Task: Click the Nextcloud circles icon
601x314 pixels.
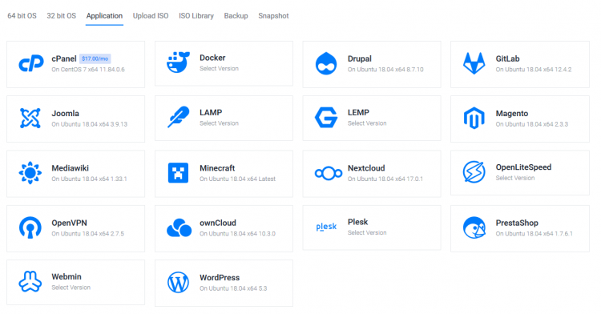Action: click(329, 174)
